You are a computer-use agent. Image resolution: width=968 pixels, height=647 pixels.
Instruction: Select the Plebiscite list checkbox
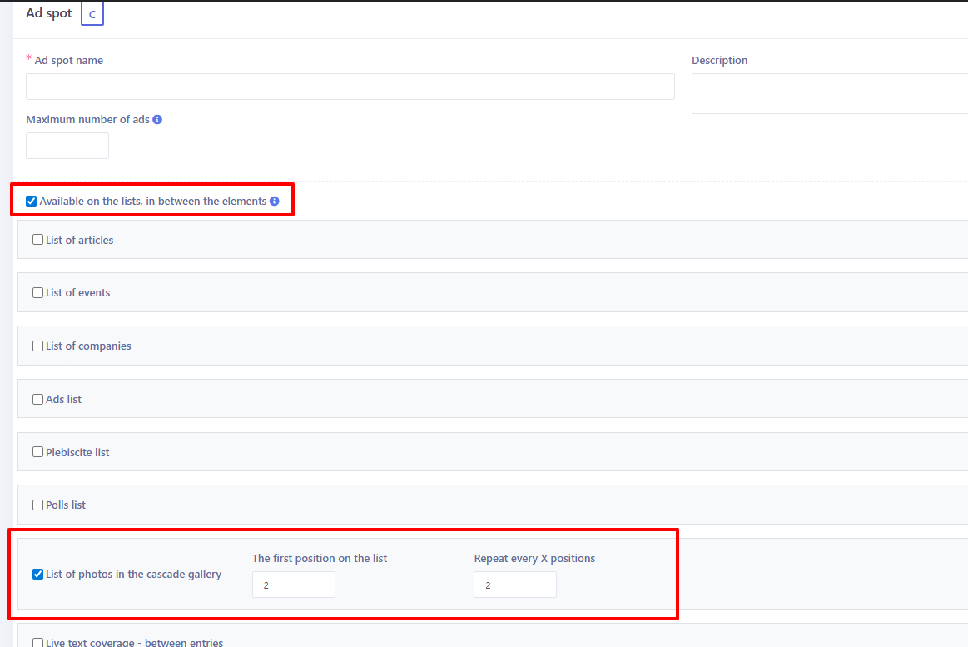[x=37, y=453]
